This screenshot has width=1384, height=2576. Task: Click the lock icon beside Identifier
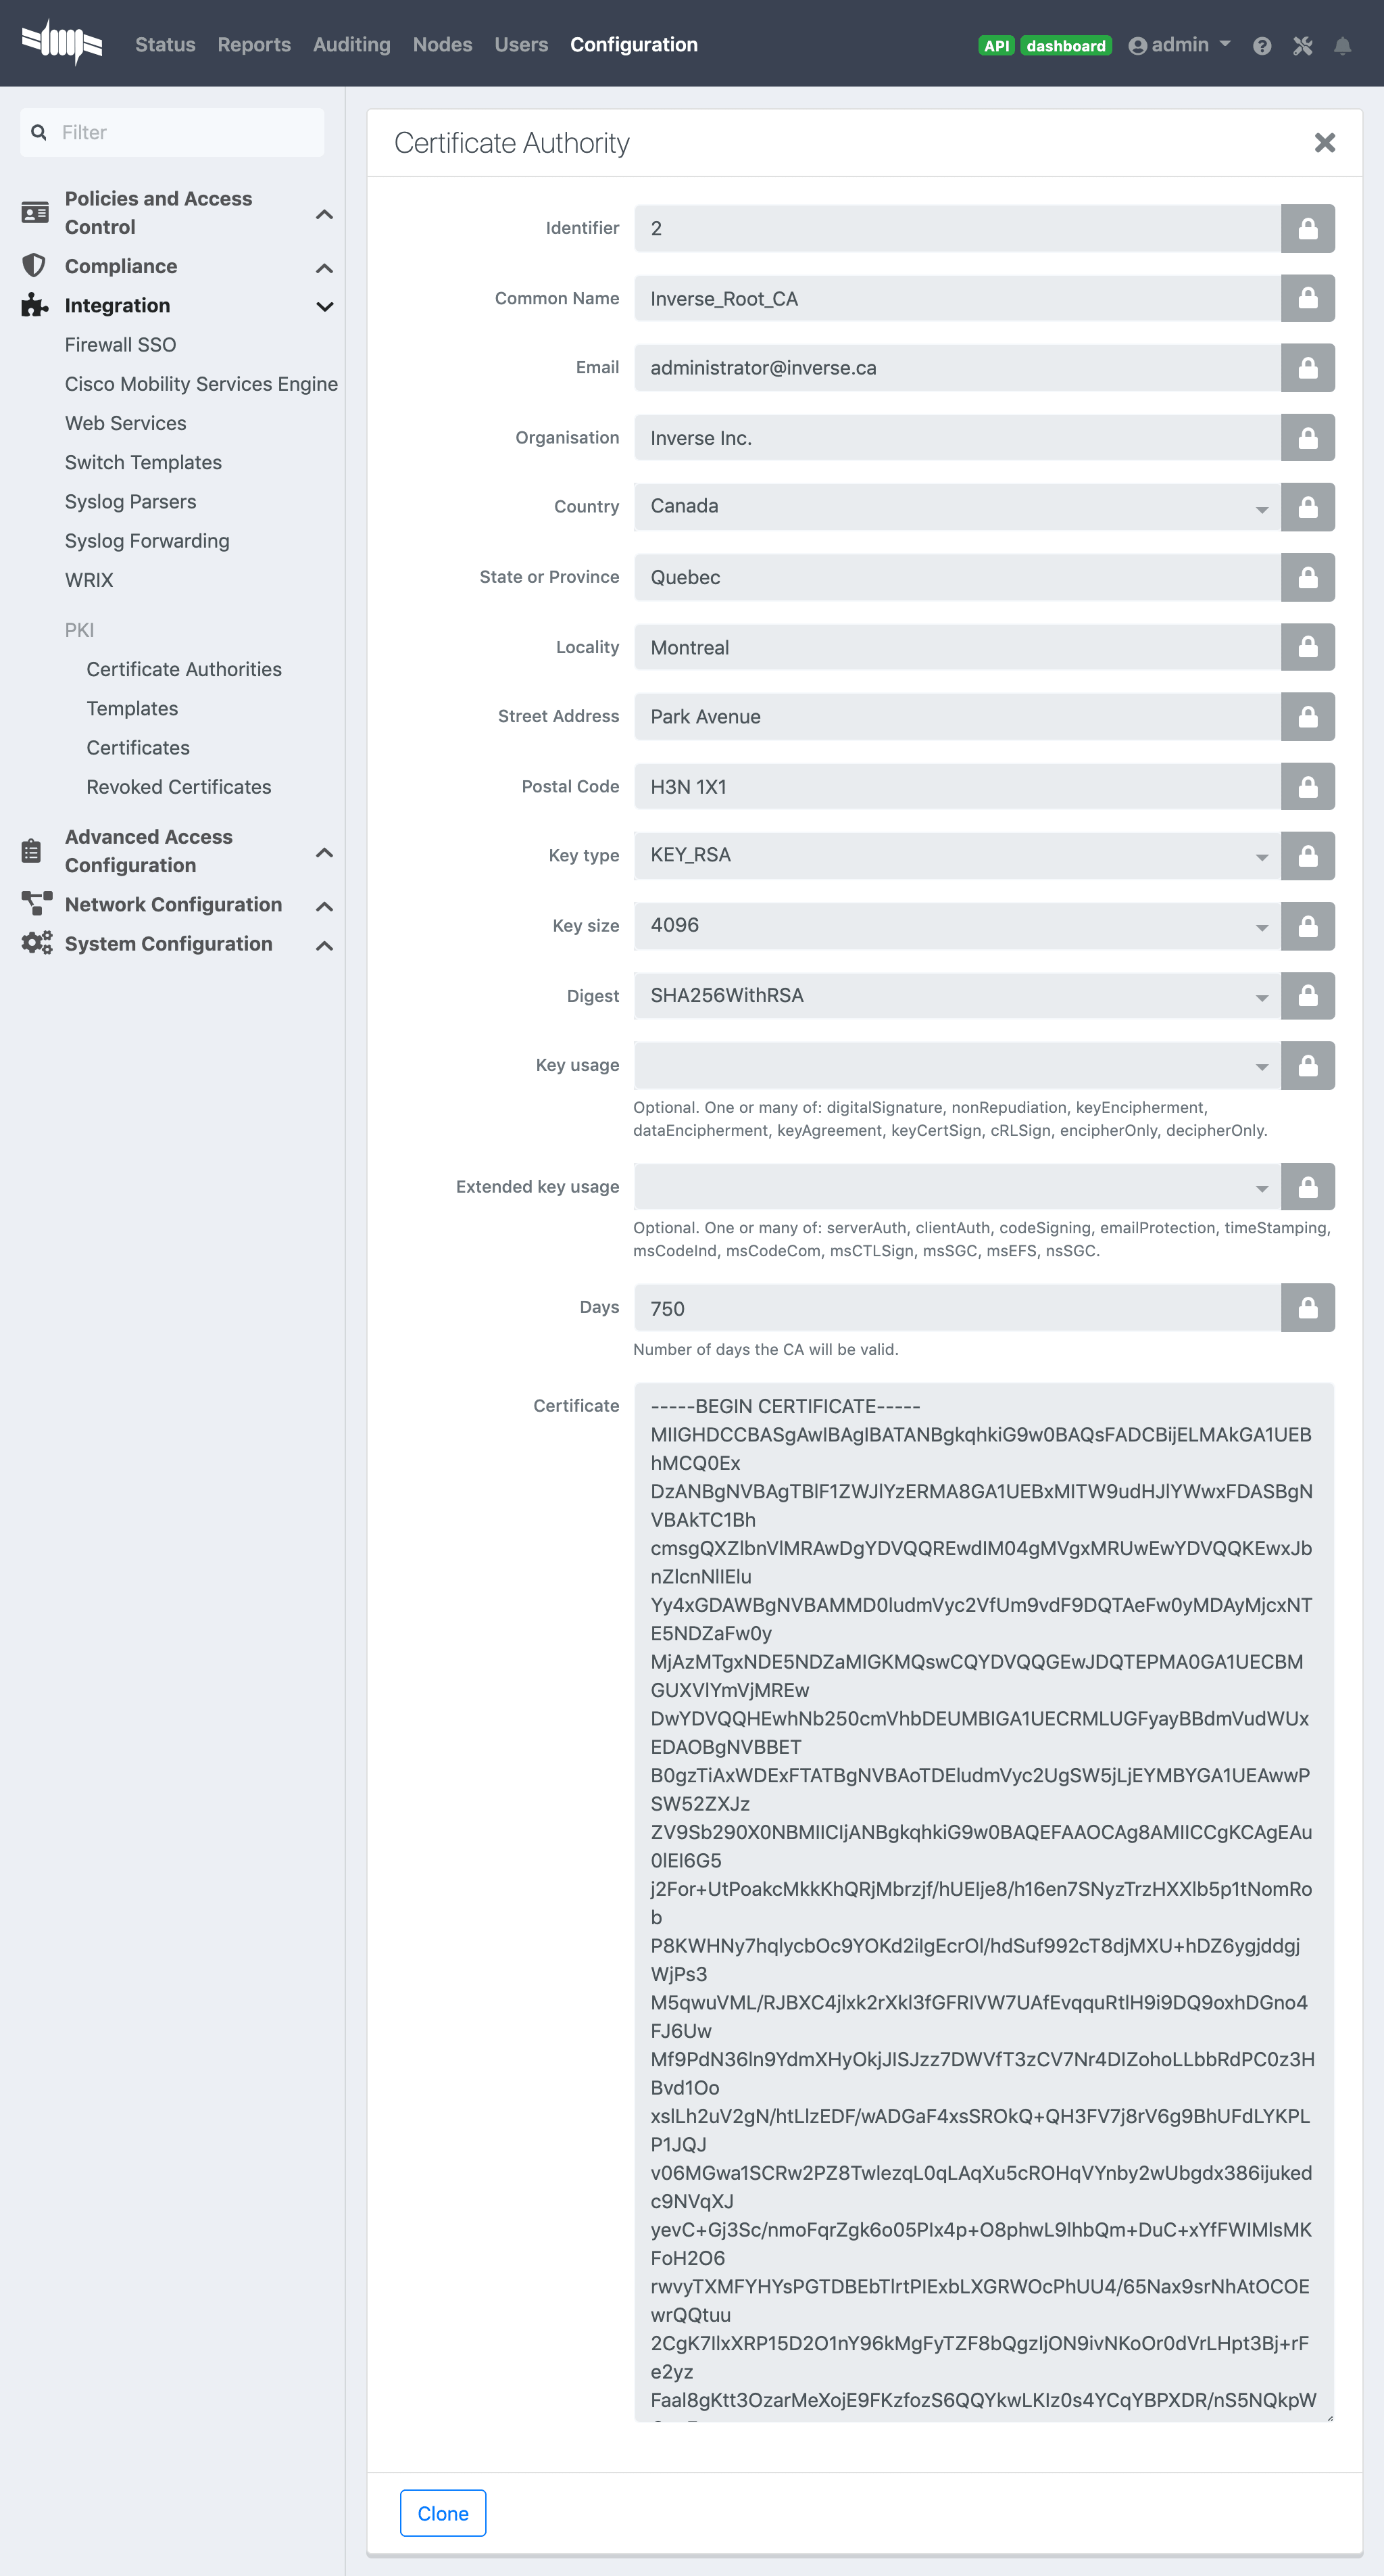pyautogui.click(x=1307, y=229)
